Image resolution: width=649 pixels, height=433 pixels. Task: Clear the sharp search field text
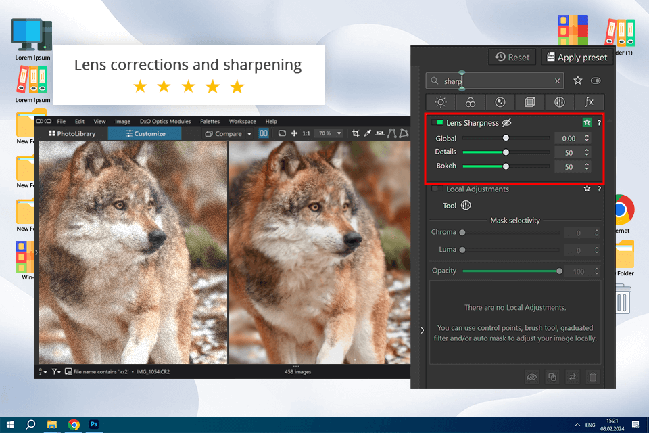point(557,81)
